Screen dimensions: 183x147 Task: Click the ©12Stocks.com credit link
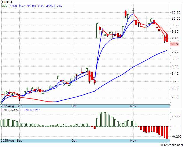pyautogui.click(x=172, y=145)
